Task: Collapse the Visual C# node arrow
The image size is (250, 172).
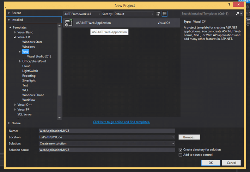Action: click(x=15, y=37)
